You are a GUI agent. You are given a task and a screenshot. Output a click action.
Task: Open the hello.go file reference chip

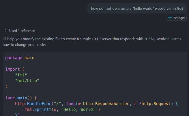pyautogui.click(x=176, y=18)
